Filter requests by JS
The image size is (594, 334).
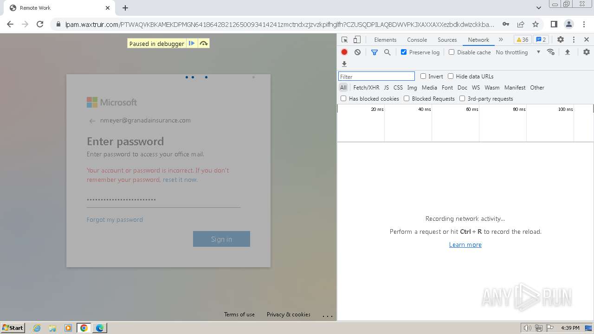(x=386, y=88)
